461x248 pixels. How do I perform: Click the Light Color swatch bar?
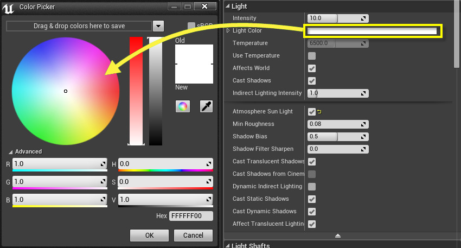372,31
